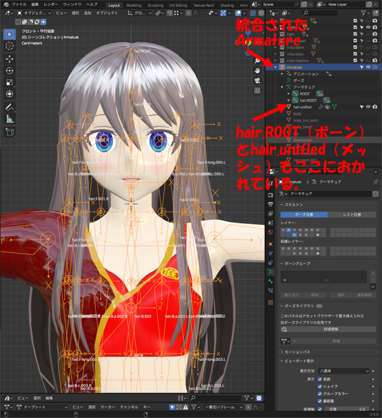This screenshot has height=418, width=382.
Task: Open the Bone properties tab
Action: tap(270, 281)
